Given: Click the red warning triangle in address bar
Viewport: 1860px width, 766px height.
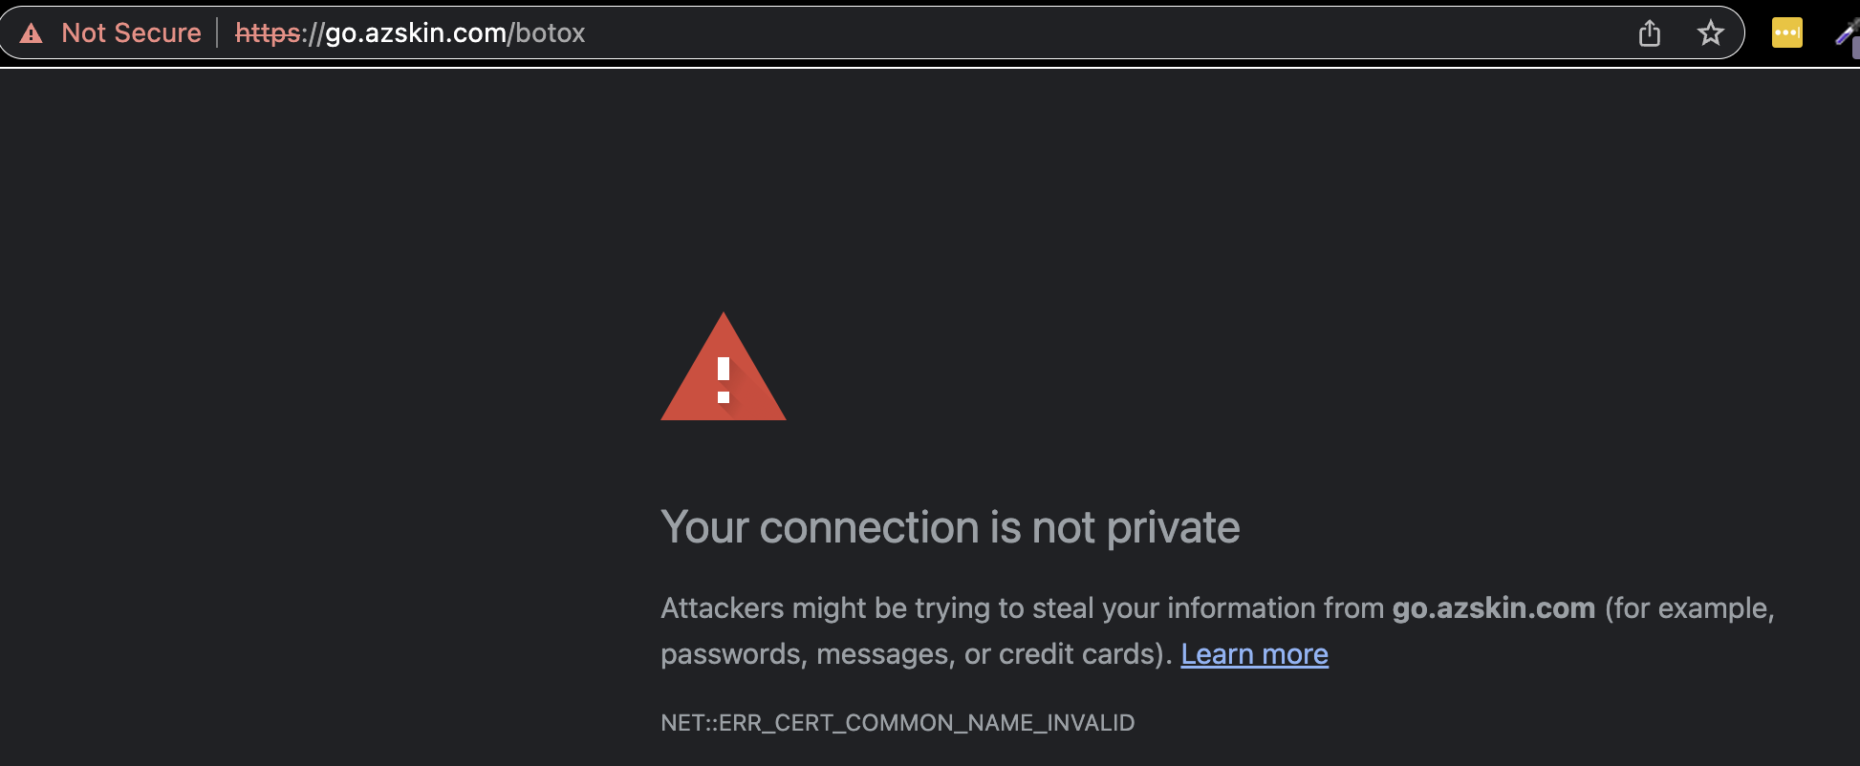Looking at the screenshot, I should (x=32, y=34).
